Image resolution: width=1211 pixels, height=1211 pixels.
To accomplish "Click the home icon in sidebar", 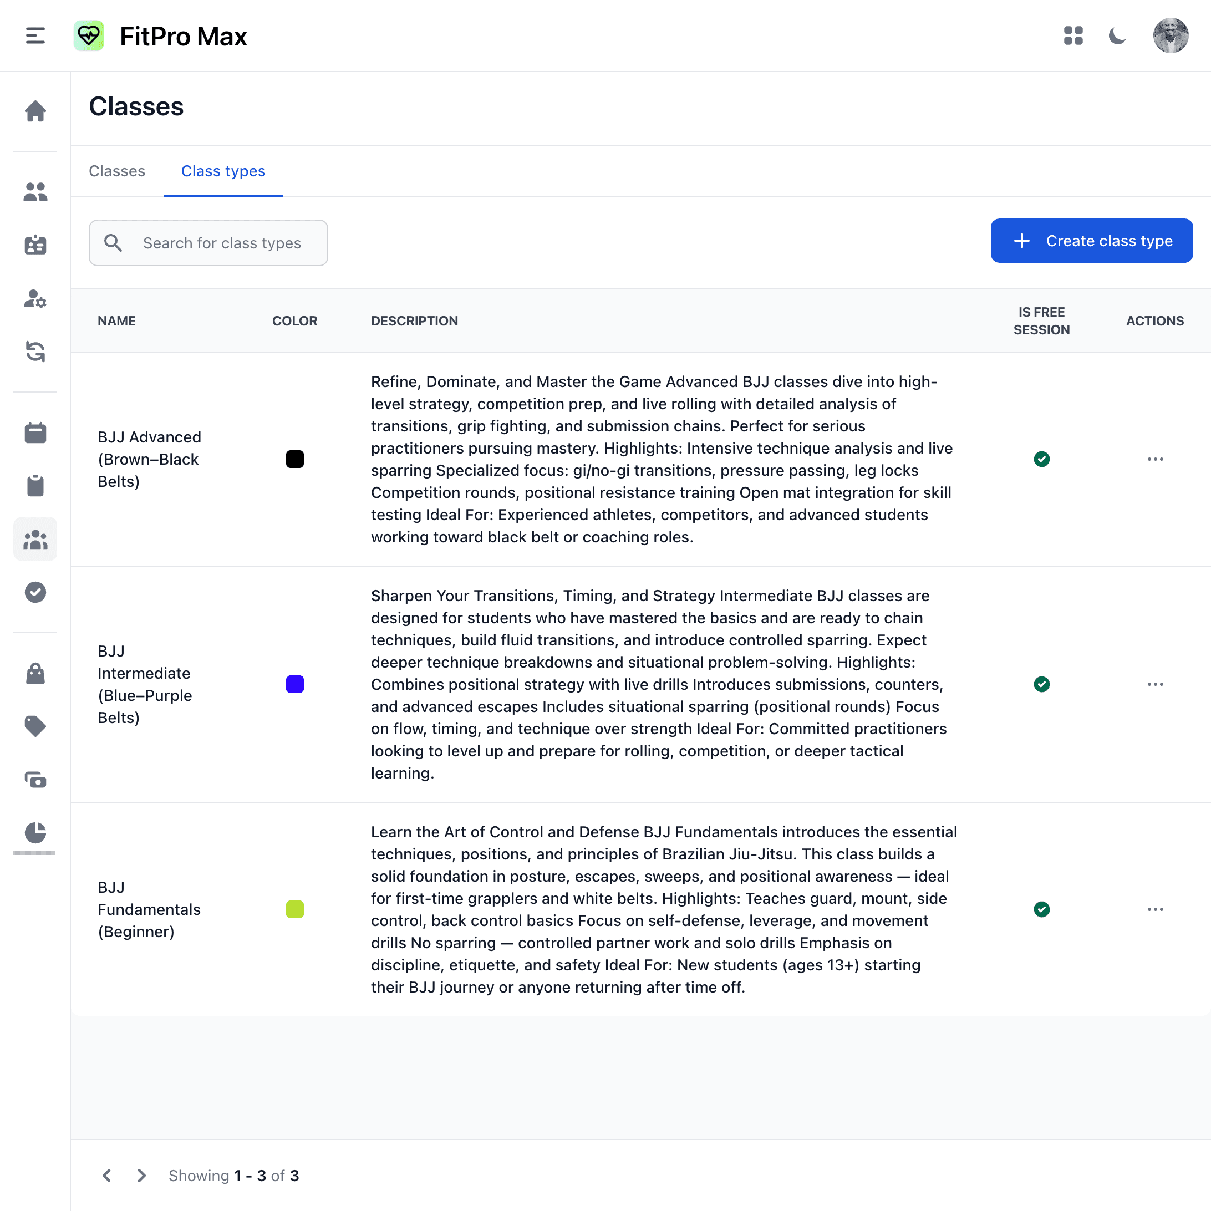I will point(35,111).
